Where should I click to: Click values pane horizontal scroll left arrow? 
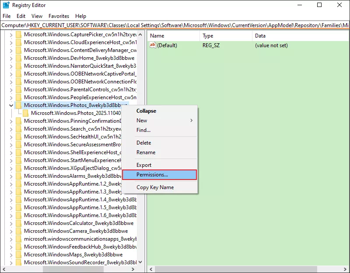coord(151,269)
